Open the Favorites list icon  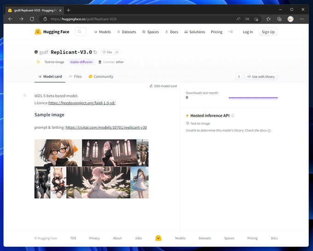[268, 19]
